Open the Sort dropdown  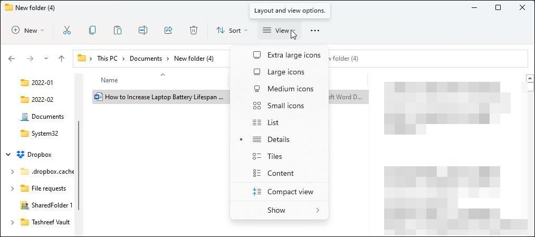pyautogui.click(x=232, y=31)
